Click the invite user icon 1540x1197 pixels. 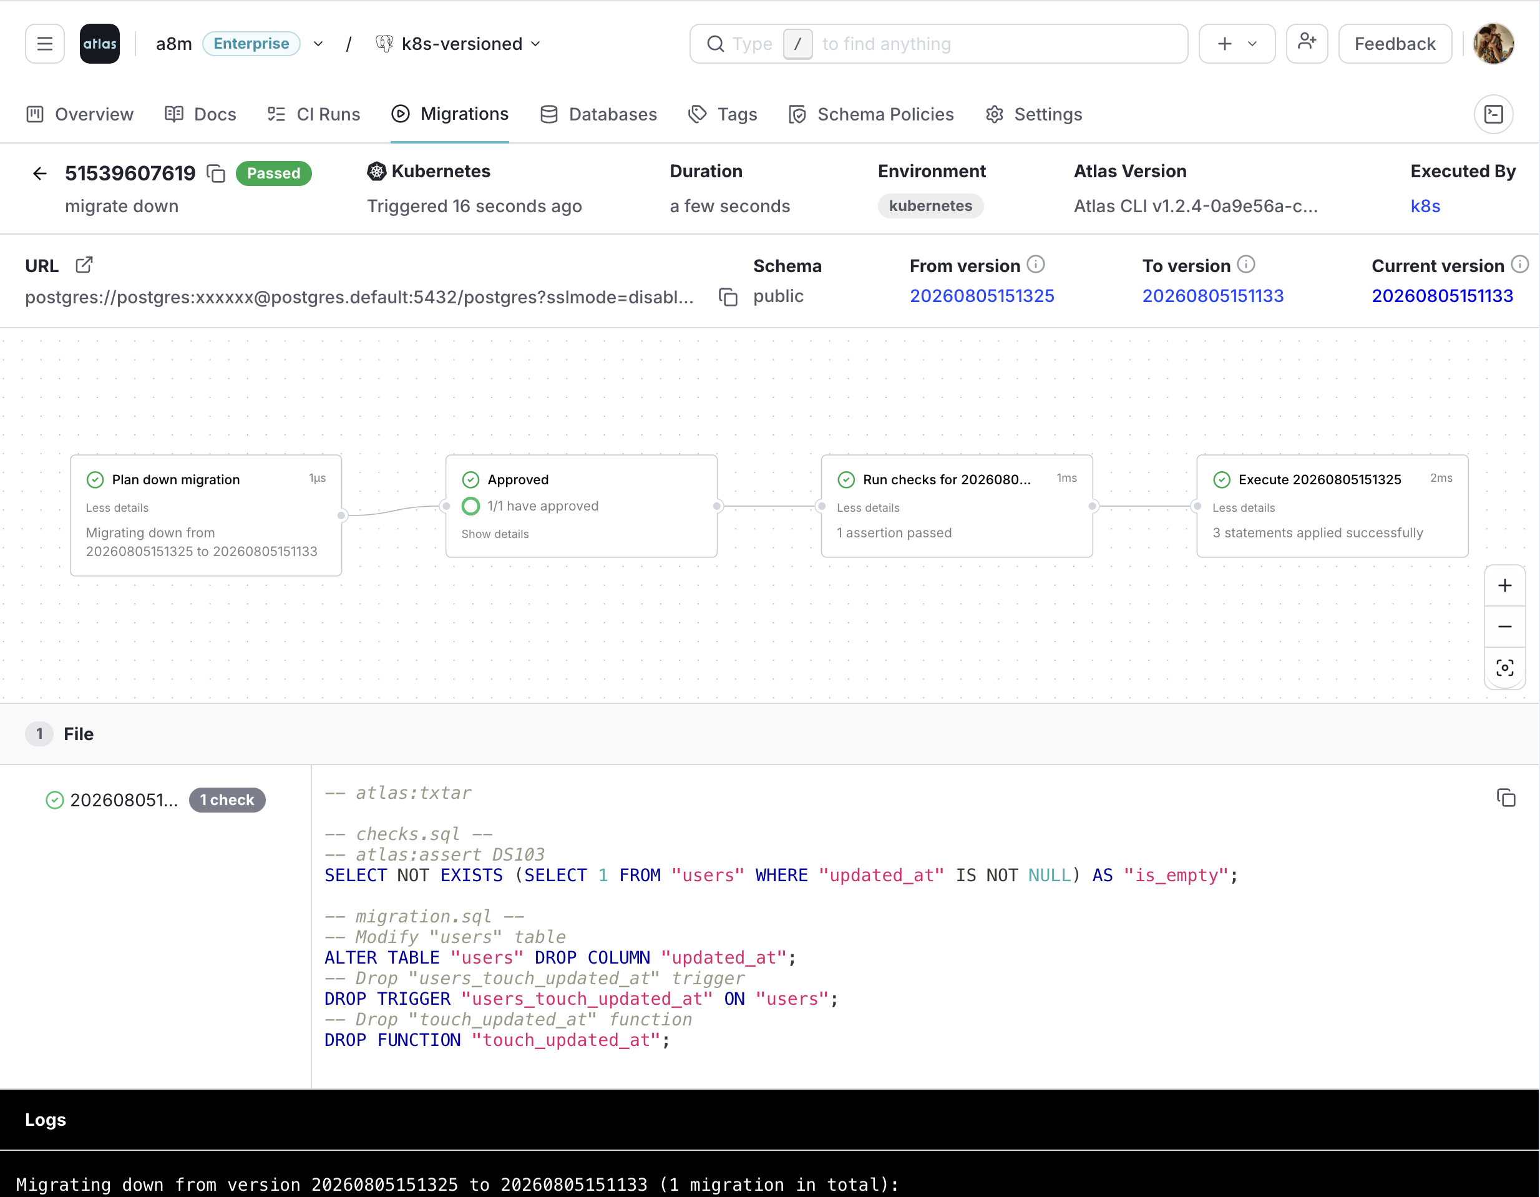[x=1307, y=44]
